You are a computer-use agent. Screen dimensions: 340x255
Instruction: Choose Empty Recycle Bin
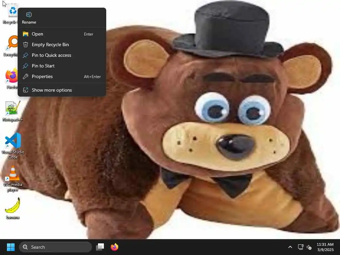tap(62, 45)
